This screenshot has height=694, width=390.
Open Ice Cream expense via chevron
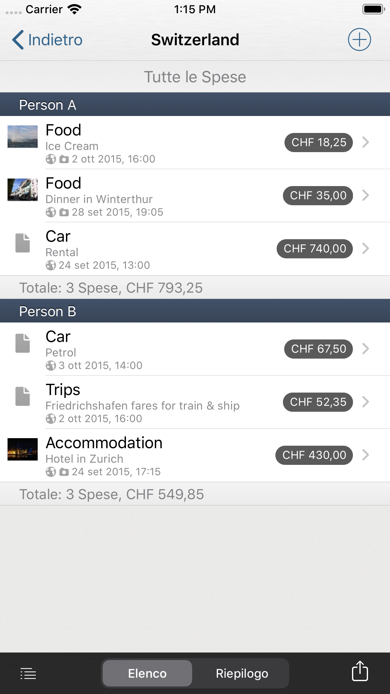pos(366,142)
